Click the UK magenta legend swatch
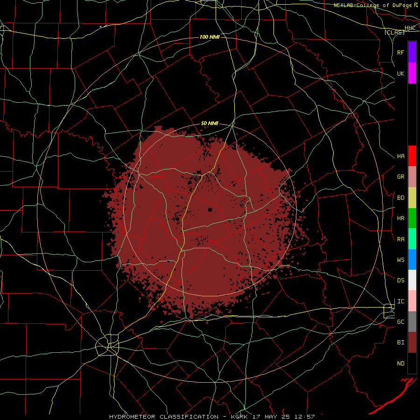This screenshot has width=420, height=420. coord(412,73)
